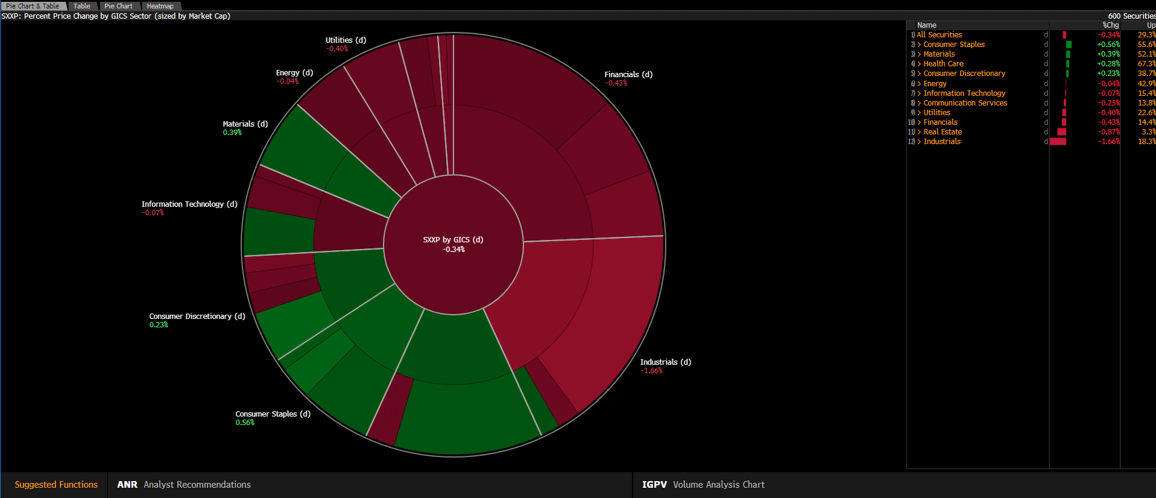Expand the Materials row in the table
The height and width of the screenshot is (498, 1156).
click(x=920, y=54)
